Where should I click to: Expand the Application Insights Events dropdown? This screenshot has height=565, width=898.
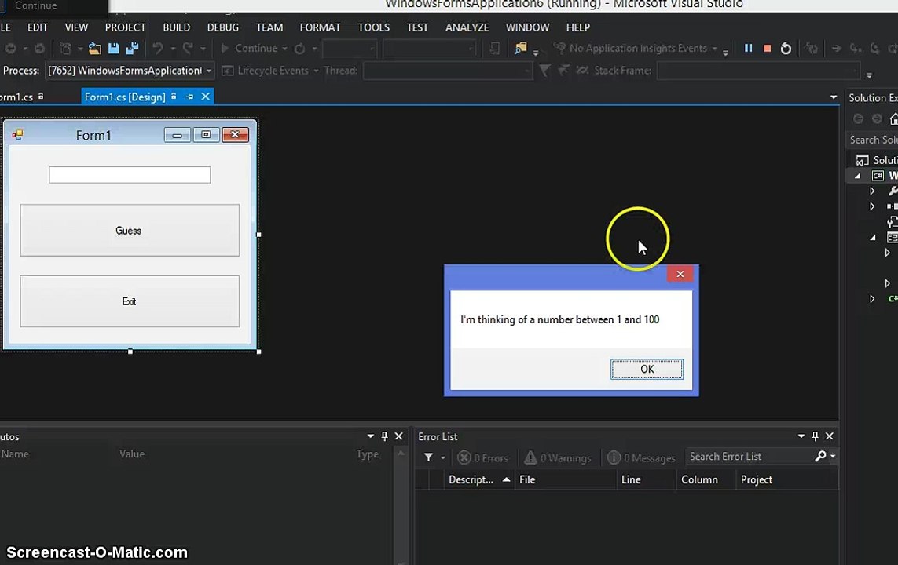[714, 49]
